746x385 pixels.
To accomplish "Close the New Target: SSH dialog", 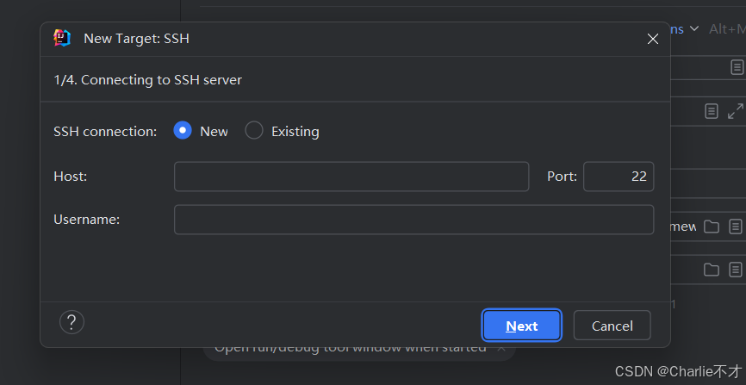I will (653, 38).
